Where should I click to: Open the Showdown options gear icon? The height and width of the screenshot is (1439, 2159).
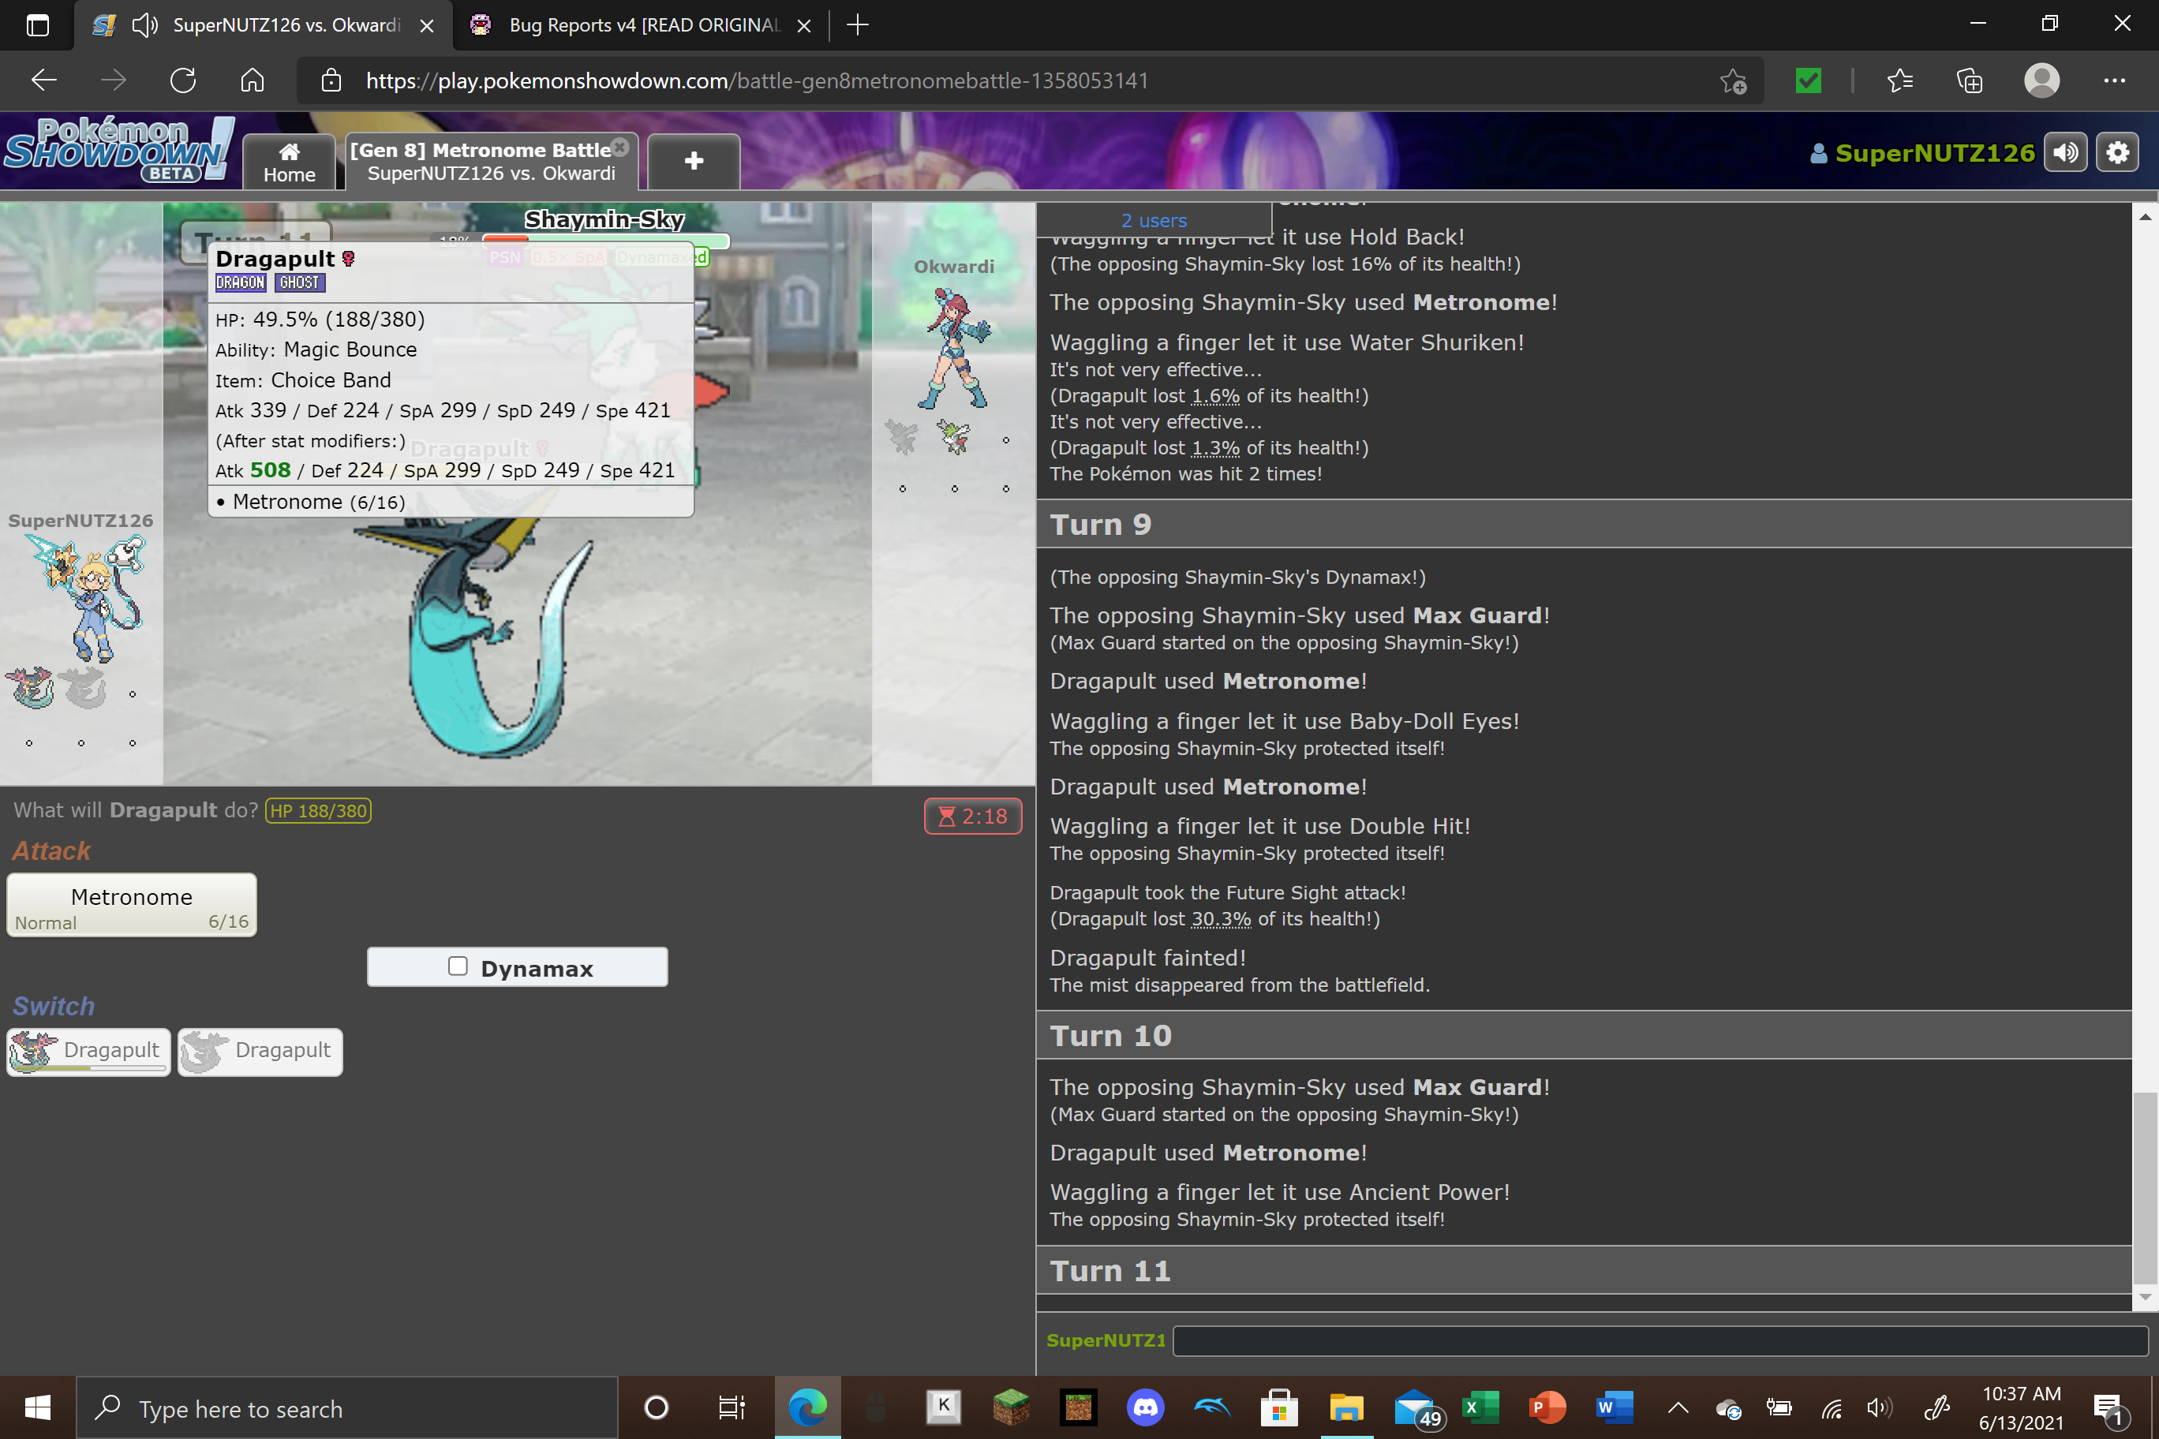pyautogui.click(x=2118, y=153)
